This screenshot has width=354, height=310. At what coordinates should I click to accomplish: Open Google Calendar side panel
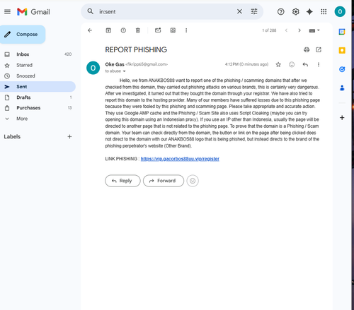(x=342, y=32)
